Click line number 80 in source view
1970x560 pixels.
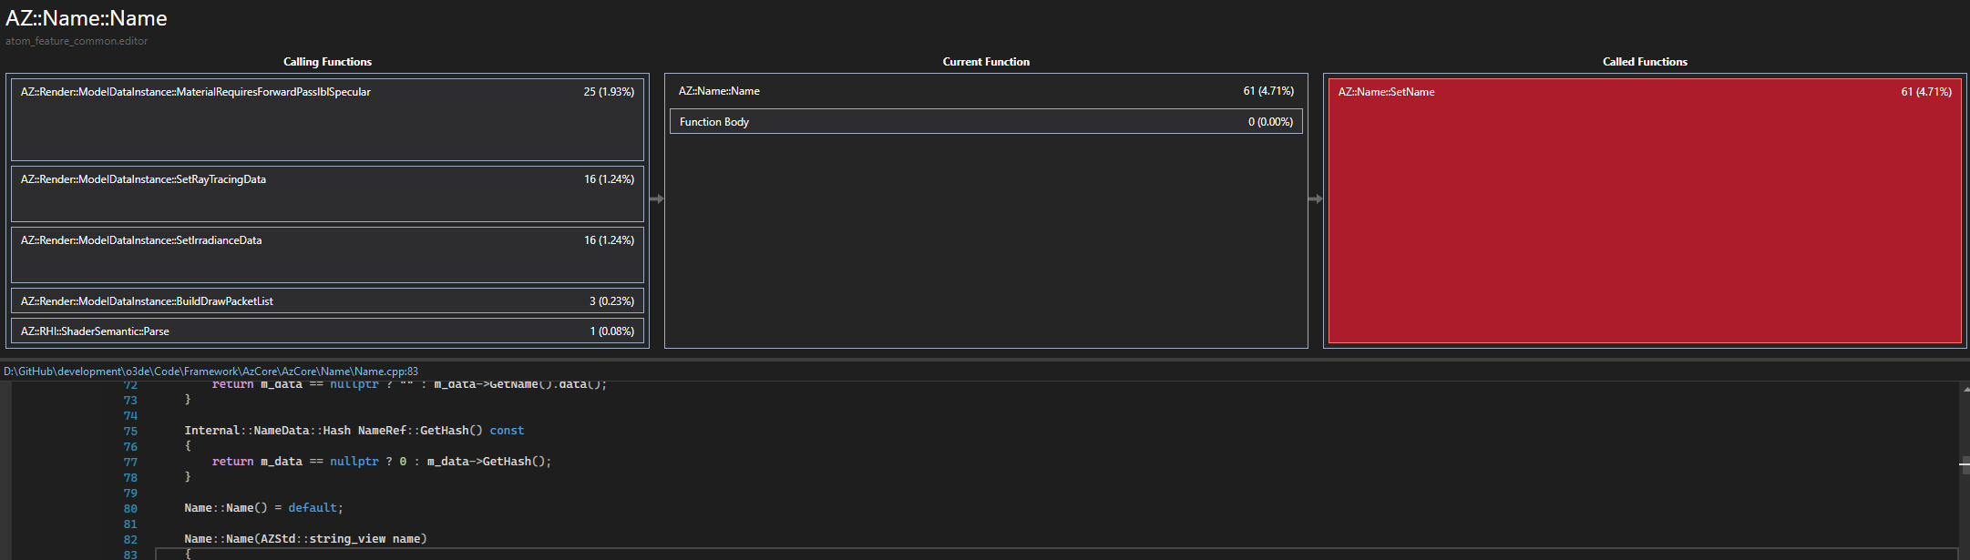[130, 509]
